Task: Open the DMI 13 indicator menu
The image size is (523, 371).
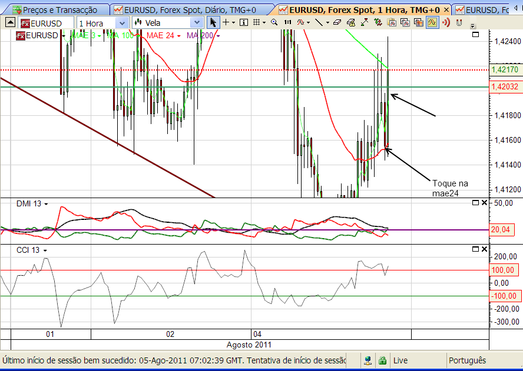Action: [46, 204]
